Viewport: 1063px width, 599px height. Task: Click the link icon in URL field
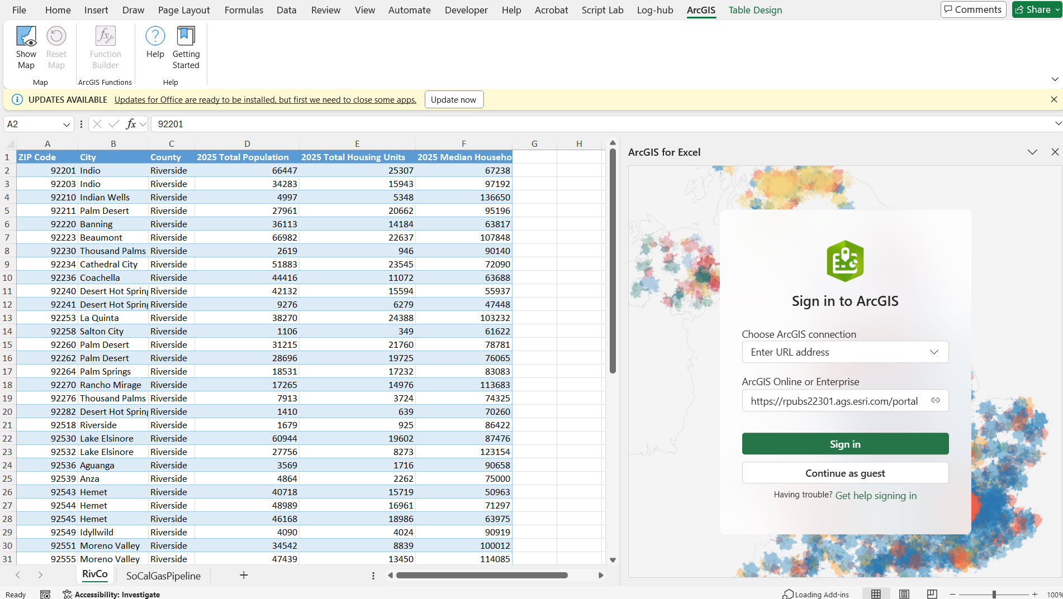click(935, 400)
